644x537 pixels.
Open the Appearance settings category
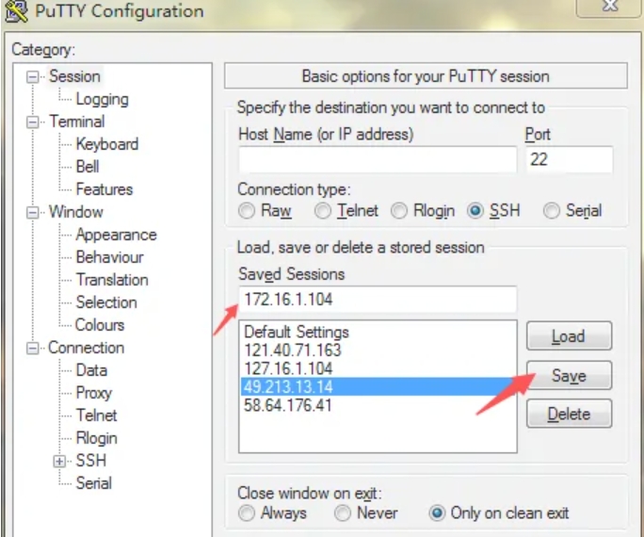[x=116, y=235]
